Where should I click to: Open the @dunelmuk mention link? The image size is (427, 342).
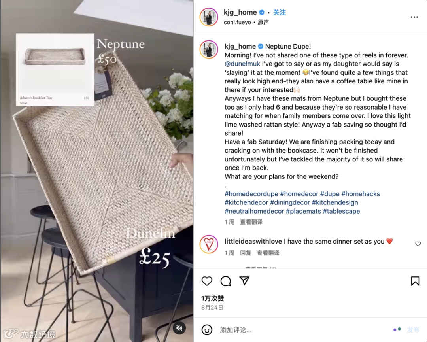(242, 64)
